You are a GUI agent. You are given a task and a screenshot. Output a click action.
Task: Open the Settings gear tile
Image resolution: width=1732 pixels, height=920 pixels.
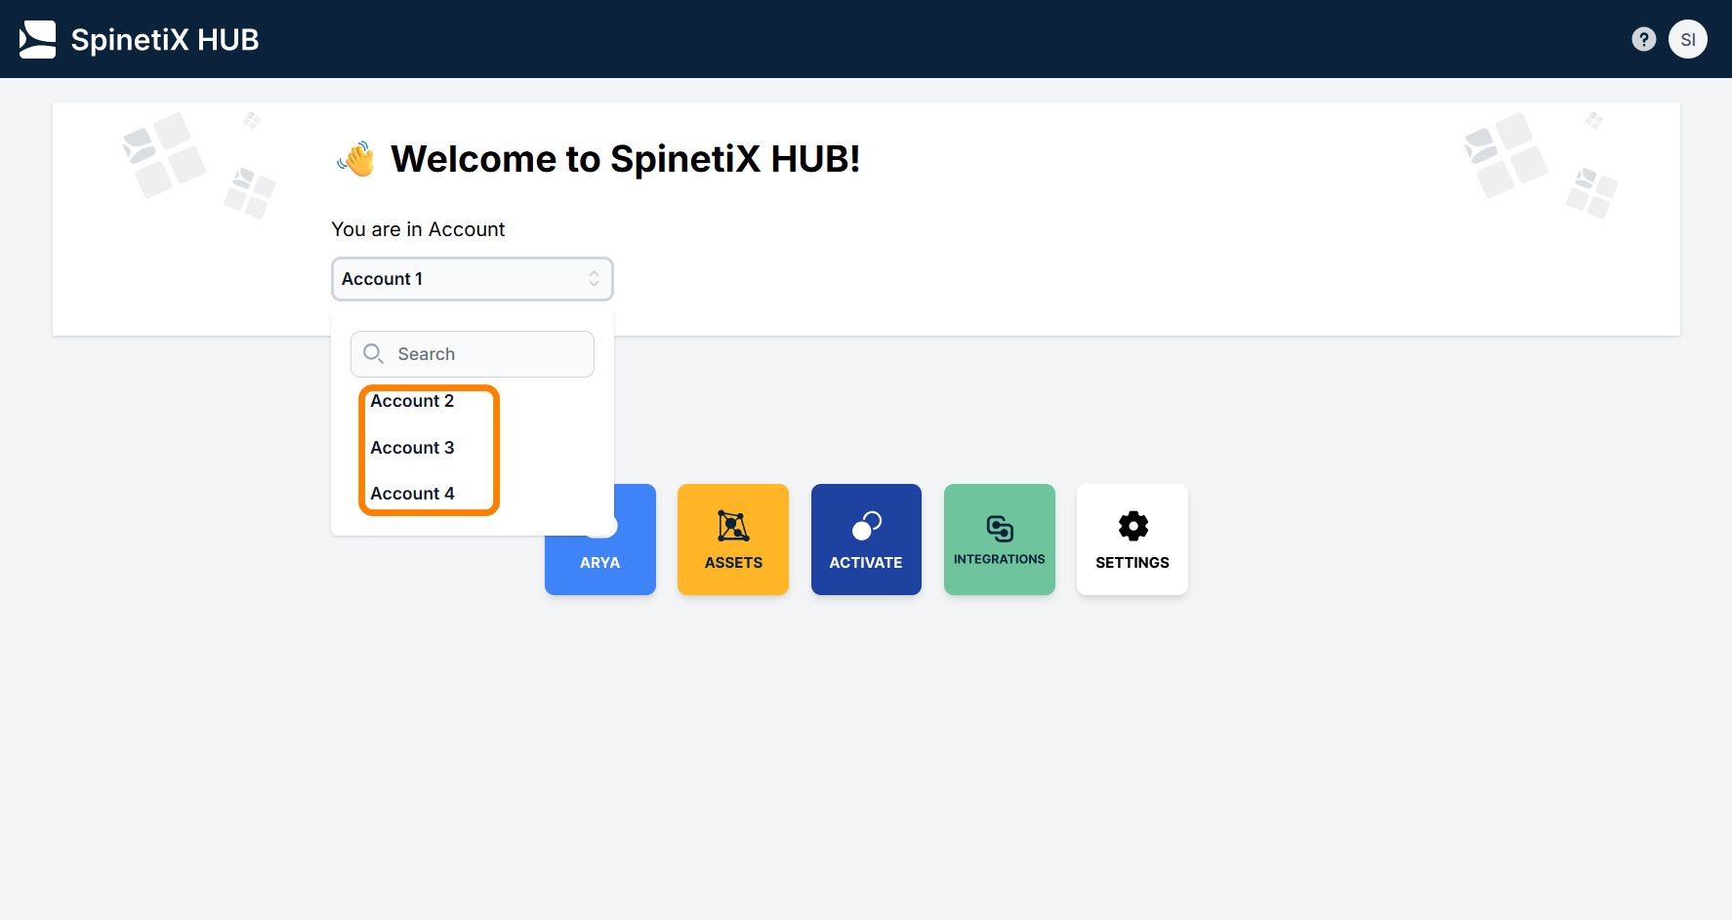pyautogui.click(x=1133, y=540)
